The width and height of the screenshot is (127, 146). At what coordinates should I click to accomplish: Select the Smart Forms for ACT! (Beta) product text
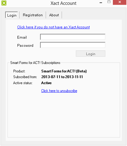click(x=64, y=71)
